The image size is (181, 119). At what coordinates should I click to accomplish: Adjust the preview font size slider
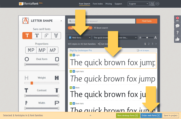(x=148, y=38)
